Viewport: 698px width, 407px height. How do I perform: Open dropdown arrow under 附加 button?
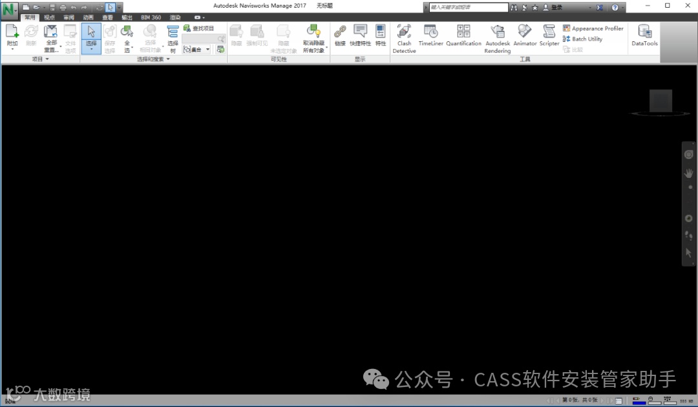click(12, 49)
